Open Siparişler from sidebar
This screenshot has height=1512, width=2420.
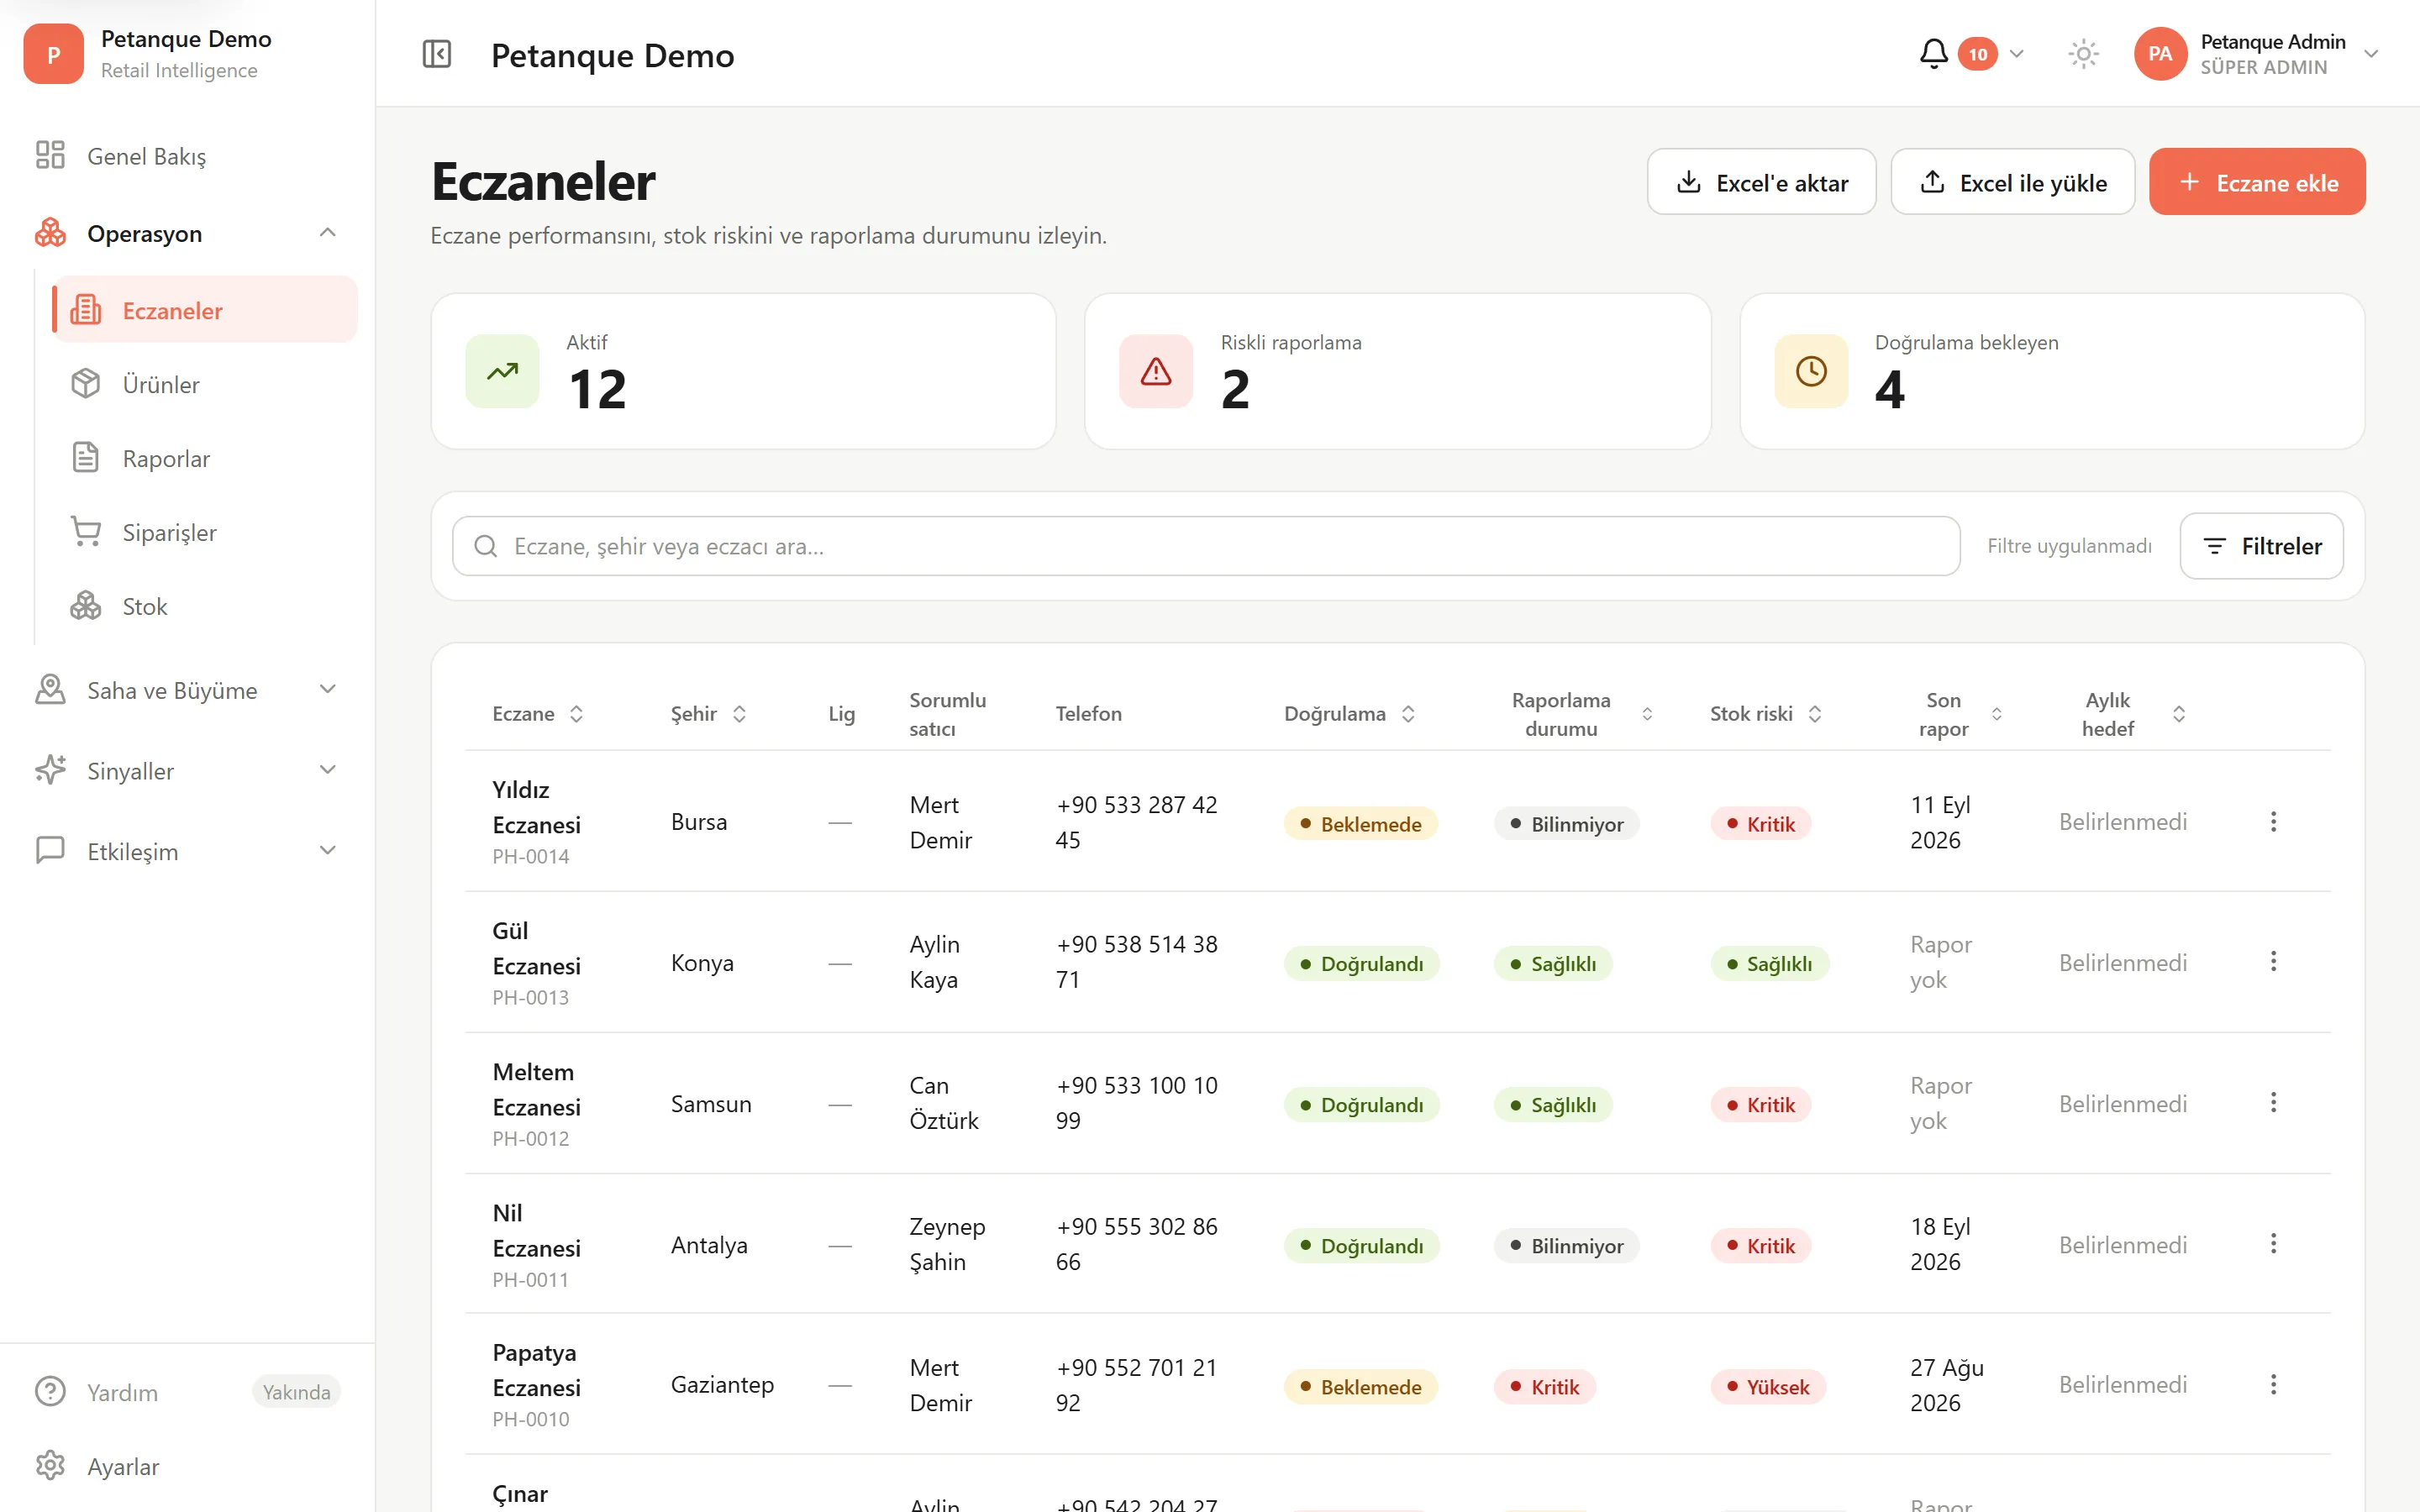click(204, 532)
